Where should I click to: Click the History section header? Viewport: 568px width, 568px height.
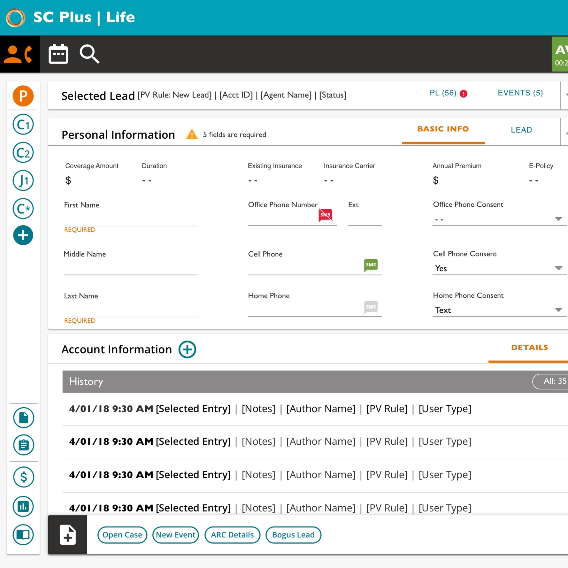click(x=315, y=381)
